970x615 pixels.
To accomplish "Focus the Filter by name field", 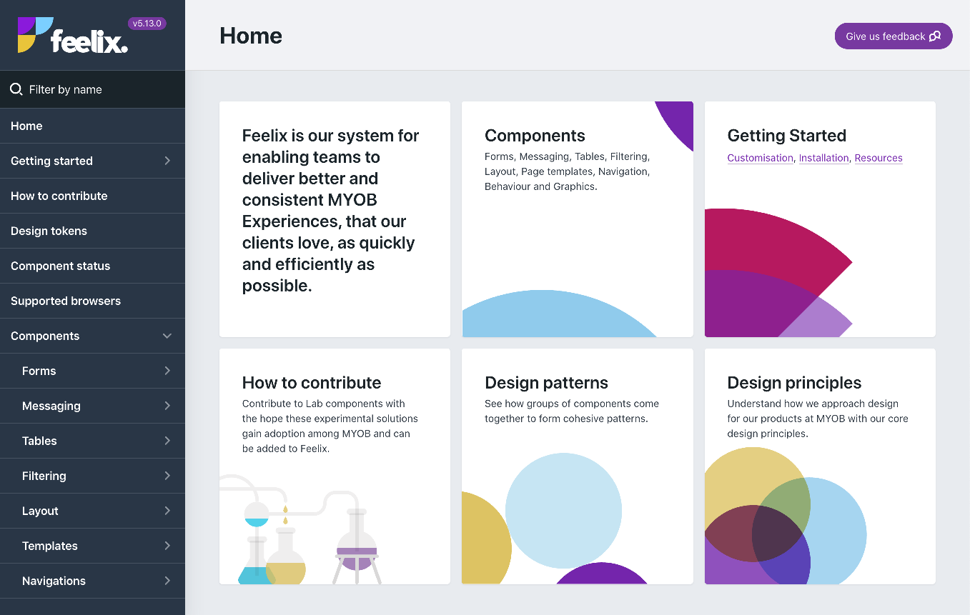I will pos(100,89).
